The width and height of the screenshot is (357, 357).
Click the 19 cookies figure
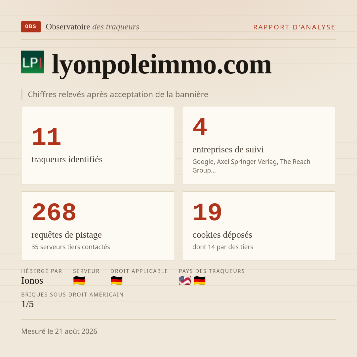tap(207, 212)
